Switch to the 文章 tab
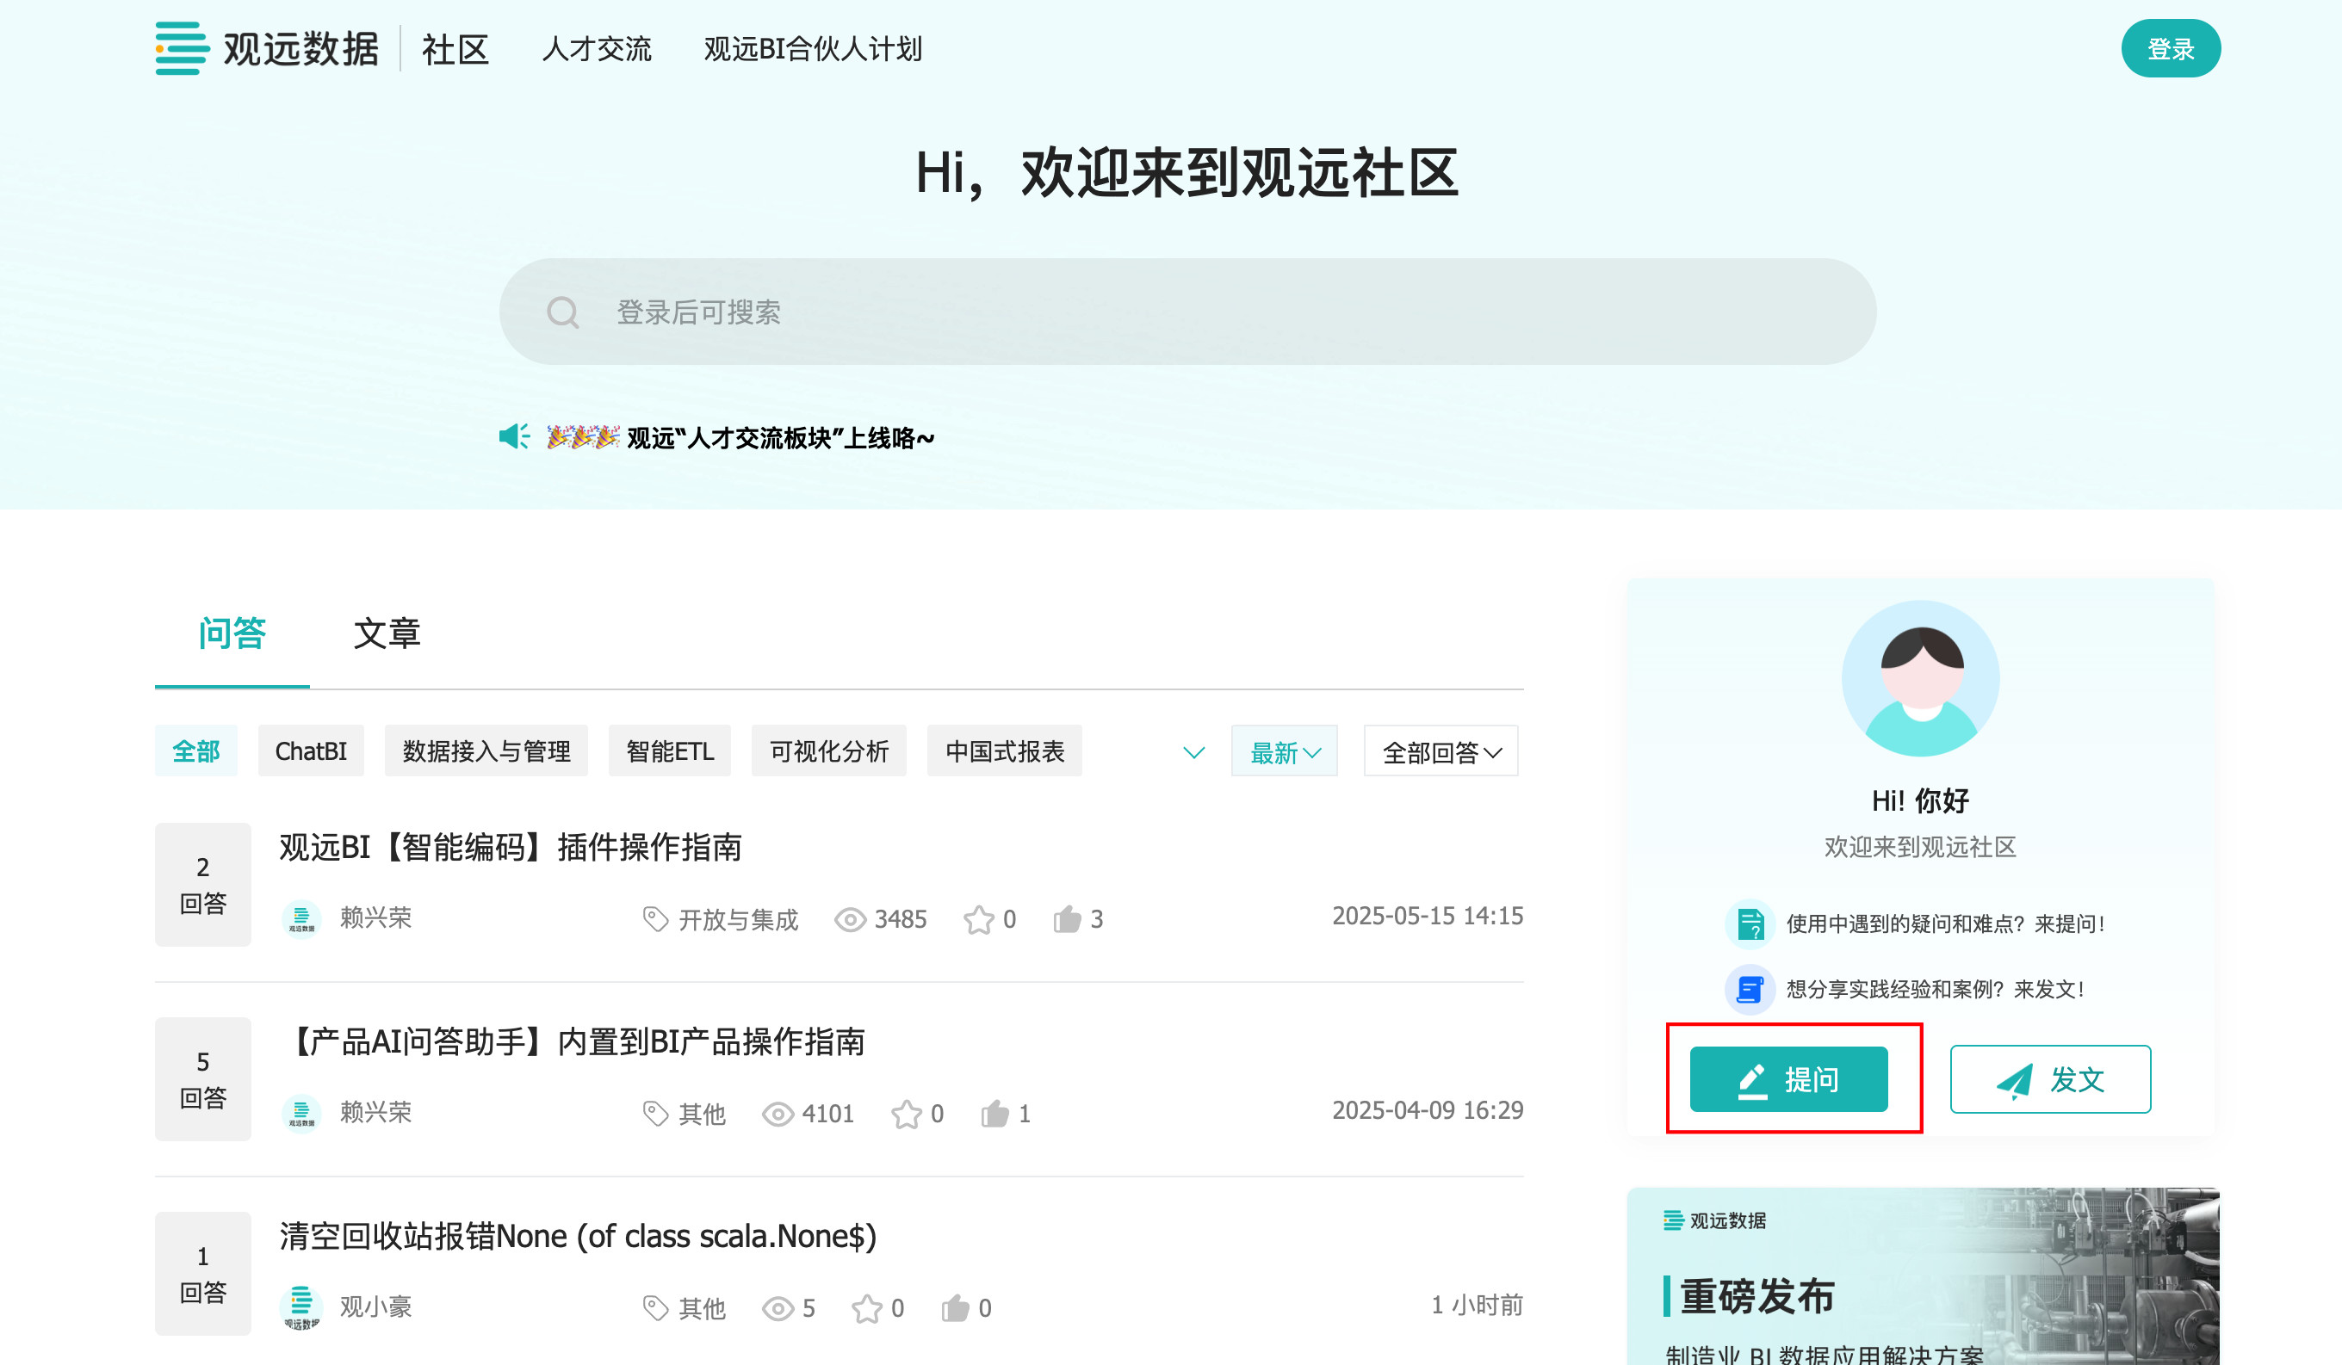The image size is (2342, 1365). coord(387,633)
